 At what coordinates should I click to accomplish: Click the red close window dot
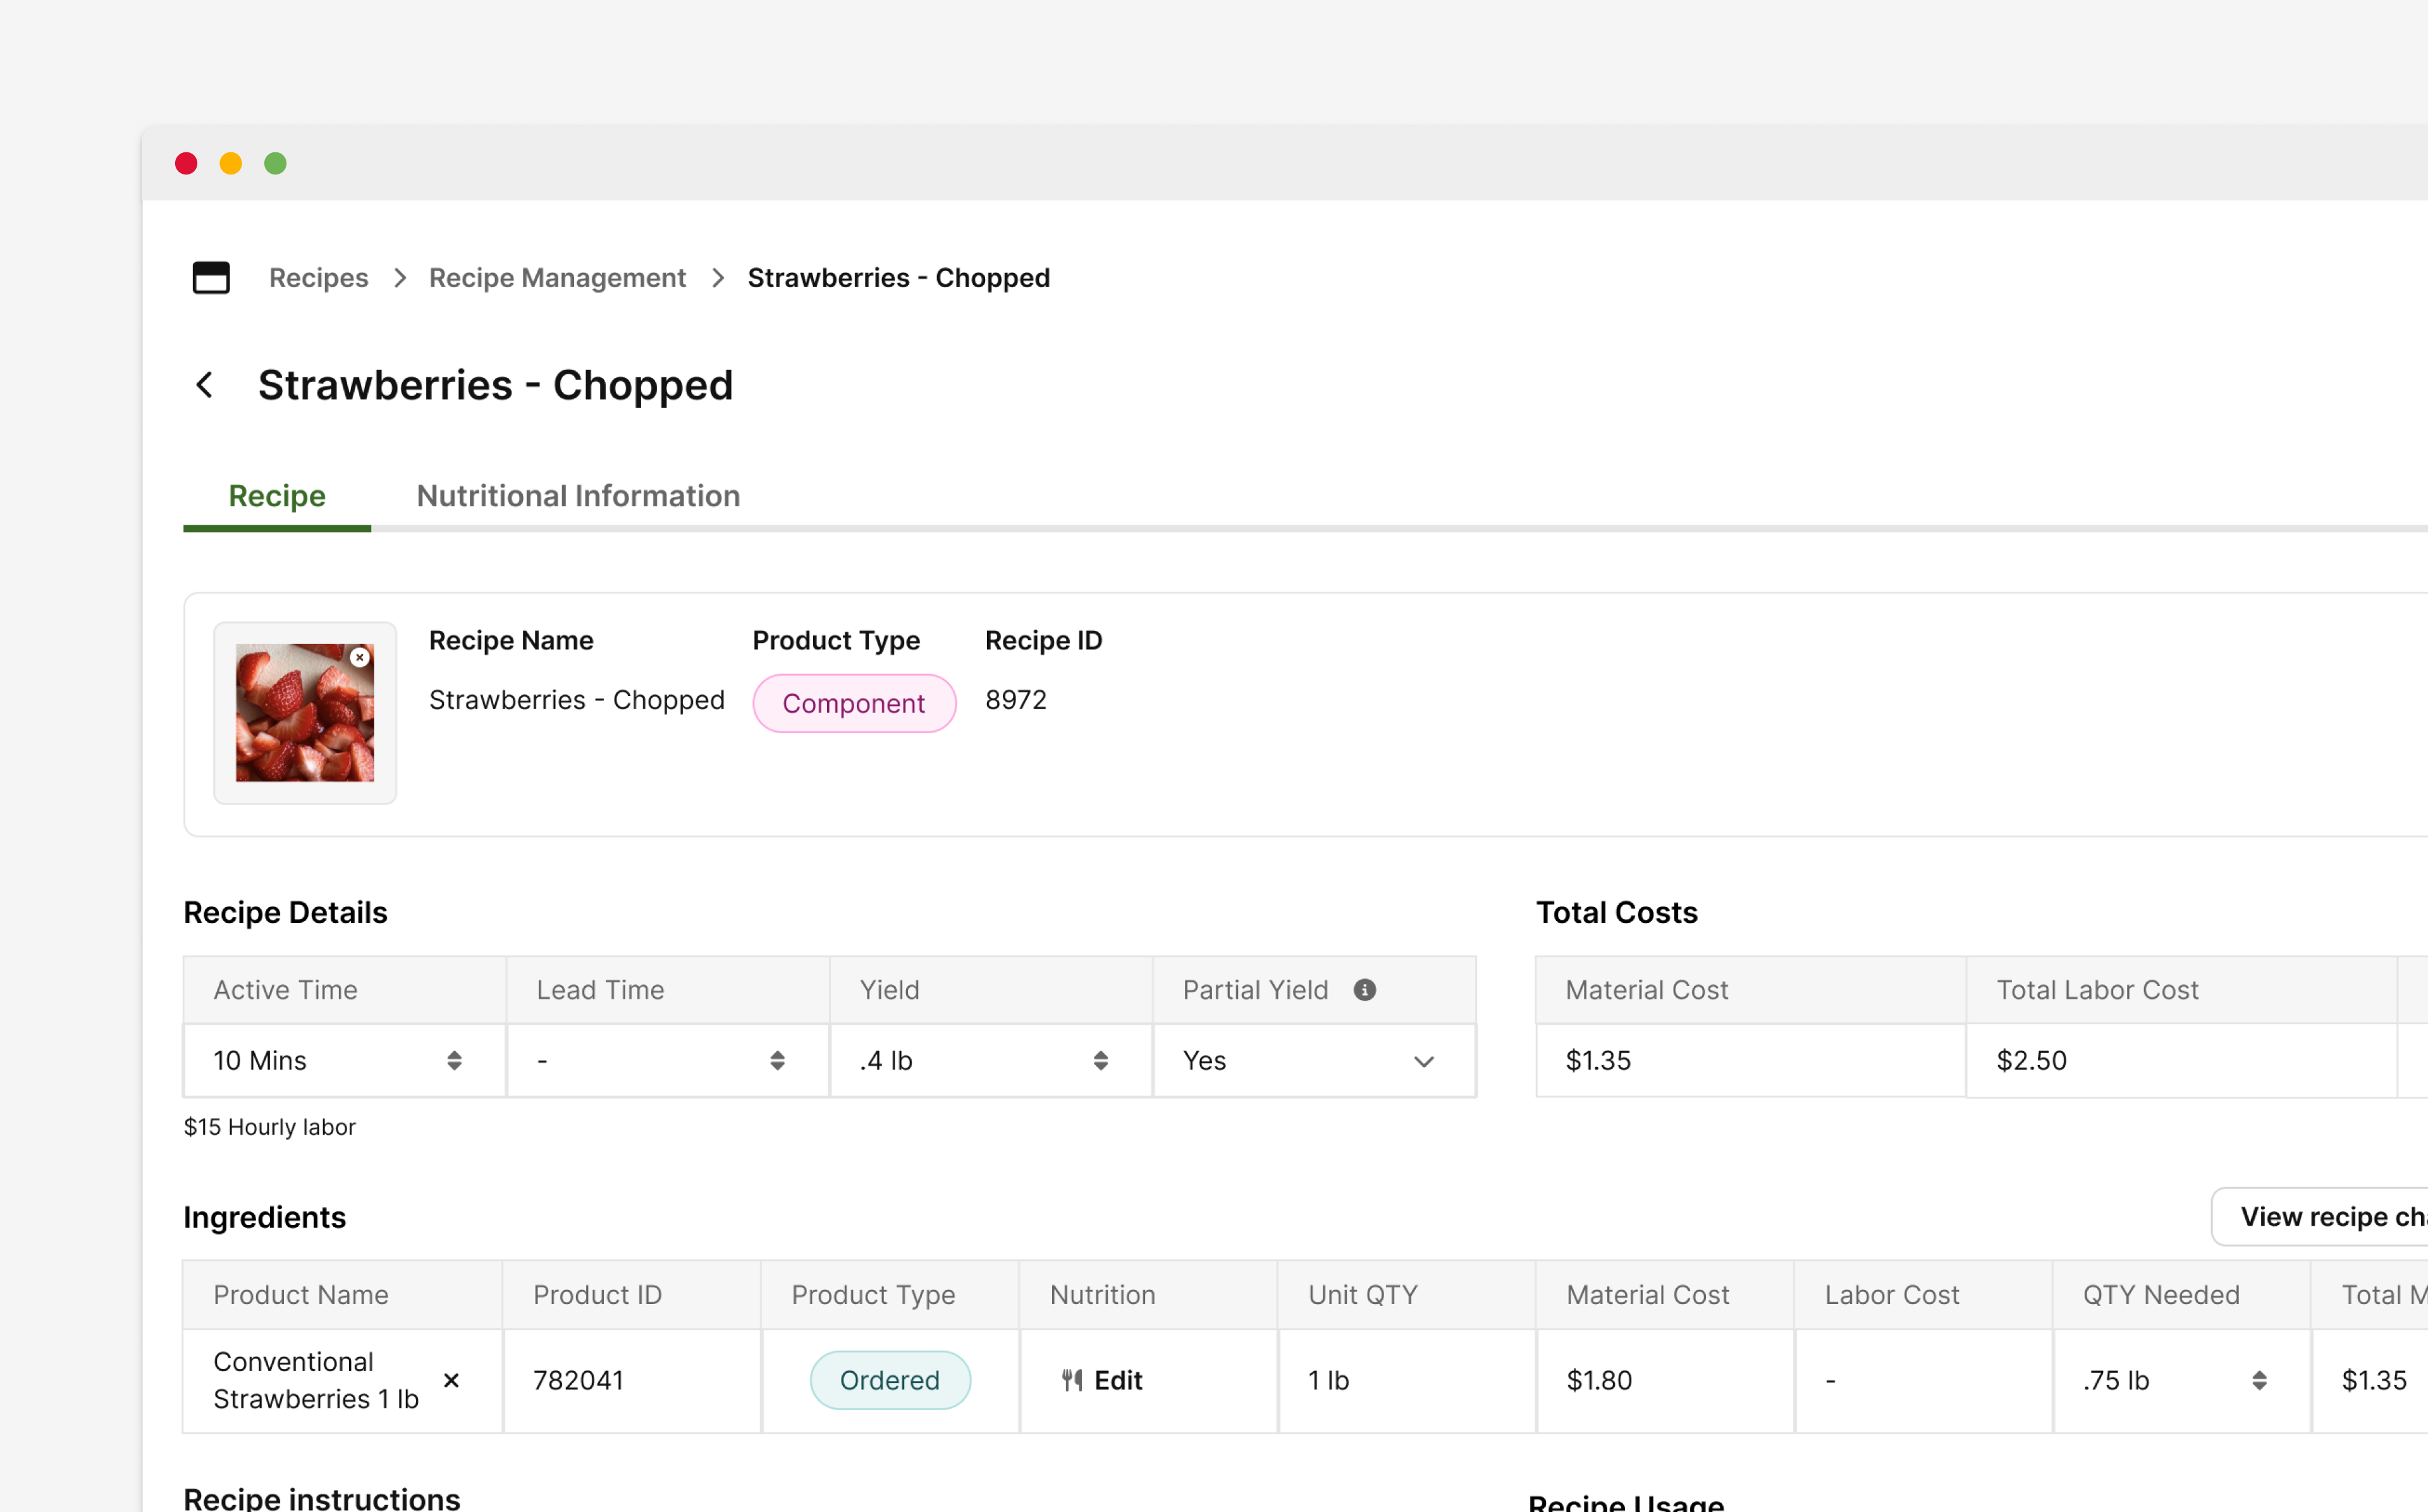click(x=186, y=163)
